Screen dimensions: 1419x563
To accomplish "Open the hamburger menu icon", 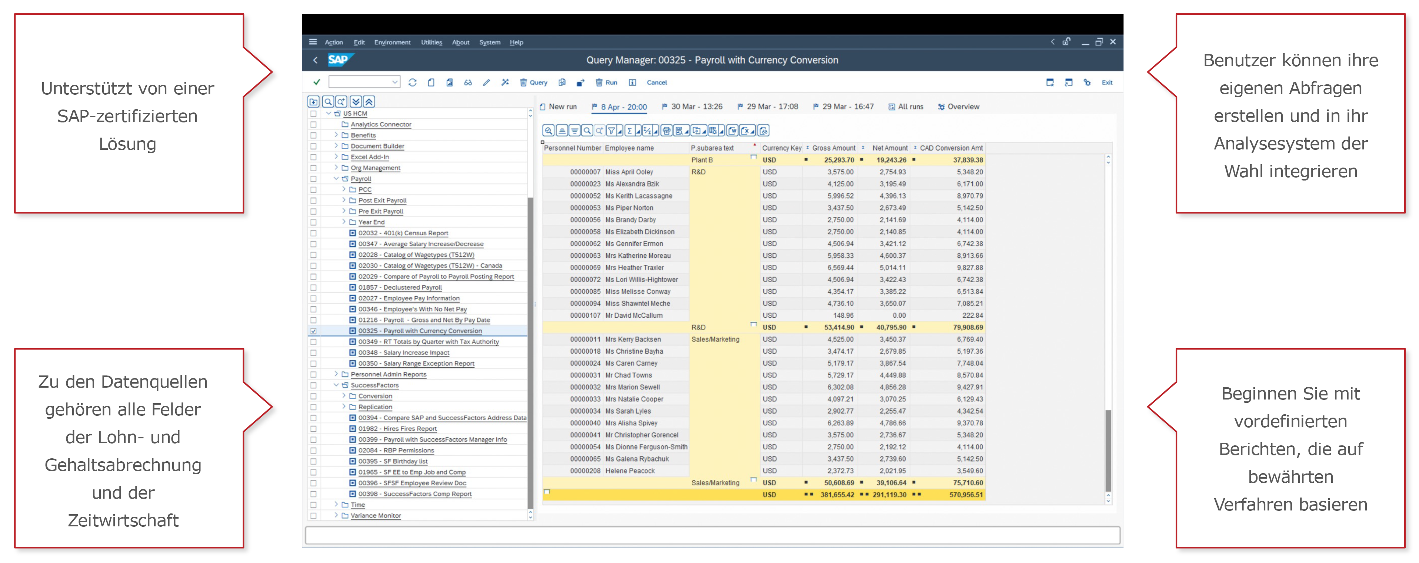I will (x=313, y=42).
